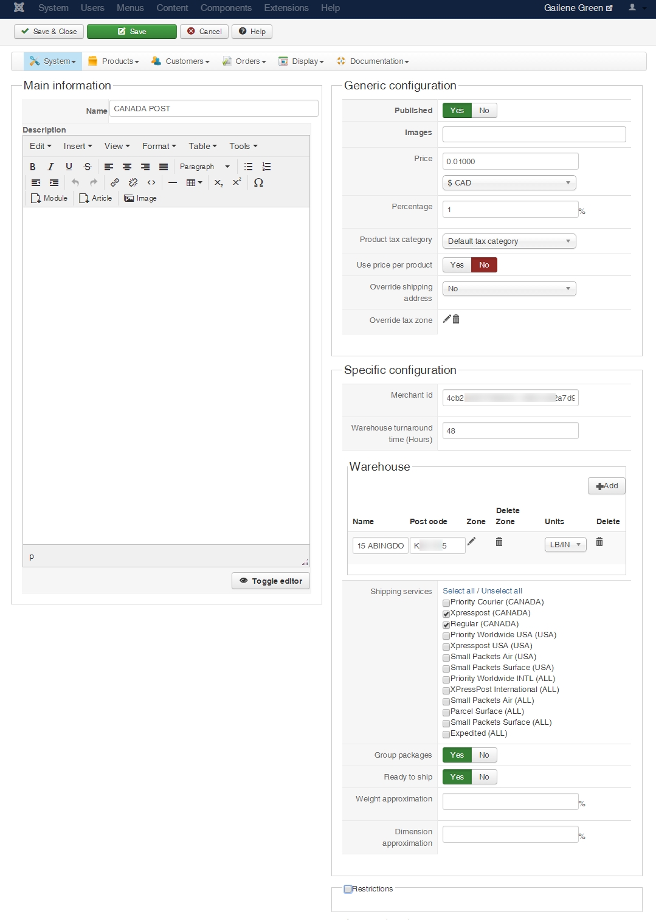Remove link with unlink icon
Image resolution: width=656 pixels, height=920 pixels.
click(x=133, y=182)
